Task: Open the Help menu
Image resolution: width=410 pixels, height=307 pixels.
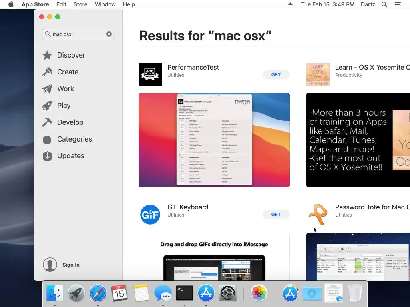Action: tap(129, 4)
